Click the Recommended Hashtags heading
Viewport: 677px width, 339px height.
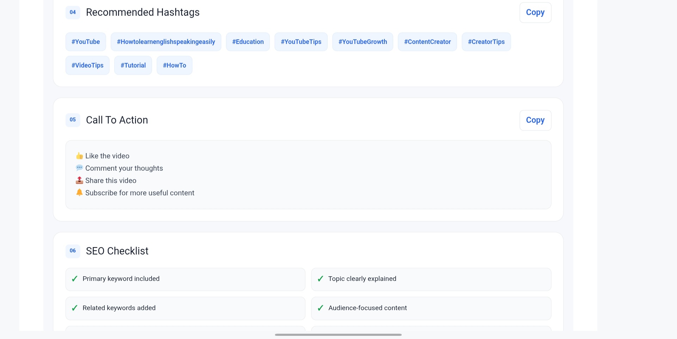pos(143,12)
